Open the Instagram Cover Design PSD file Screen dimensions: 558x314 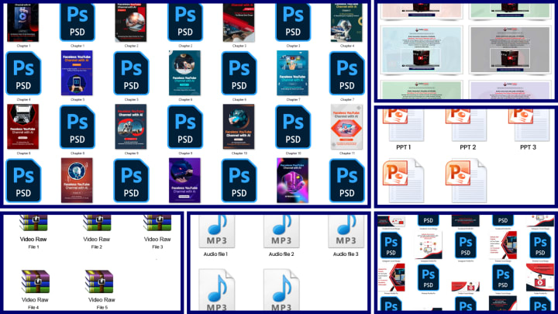coord(391,245)
